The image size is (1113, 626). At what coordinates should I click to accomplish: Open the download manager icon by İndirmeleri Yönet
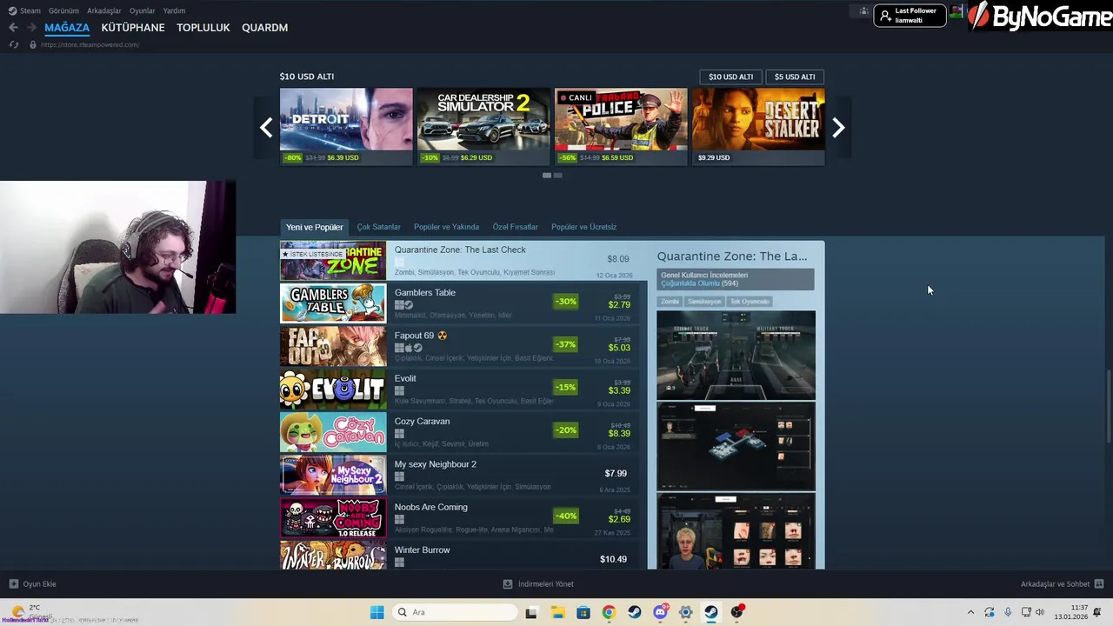click(x=508, y=584)
